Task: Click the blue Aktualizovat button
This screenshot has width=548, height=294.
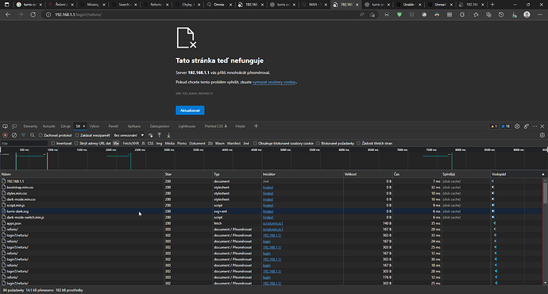Action: pyautogui.click(x=190, y=110)
